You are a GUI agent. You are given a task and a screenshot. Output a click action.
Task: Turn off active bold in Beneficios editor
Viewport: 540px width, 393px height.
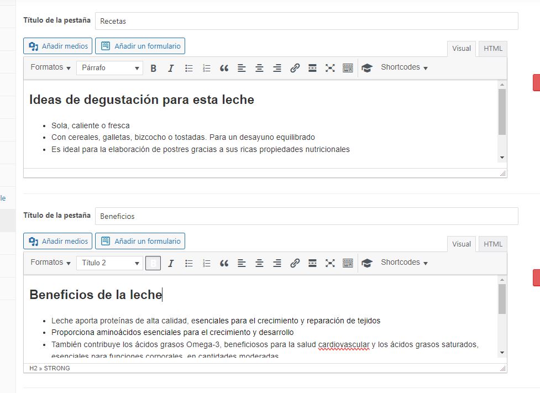click(153, 263)
